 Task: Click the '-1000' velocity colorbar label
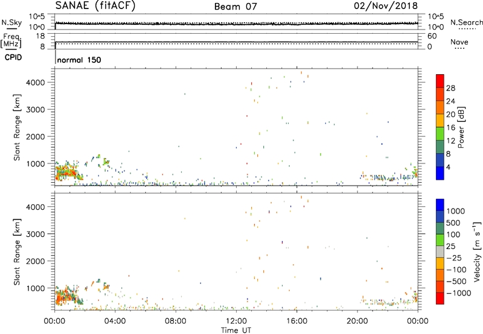tap(459, 293)
